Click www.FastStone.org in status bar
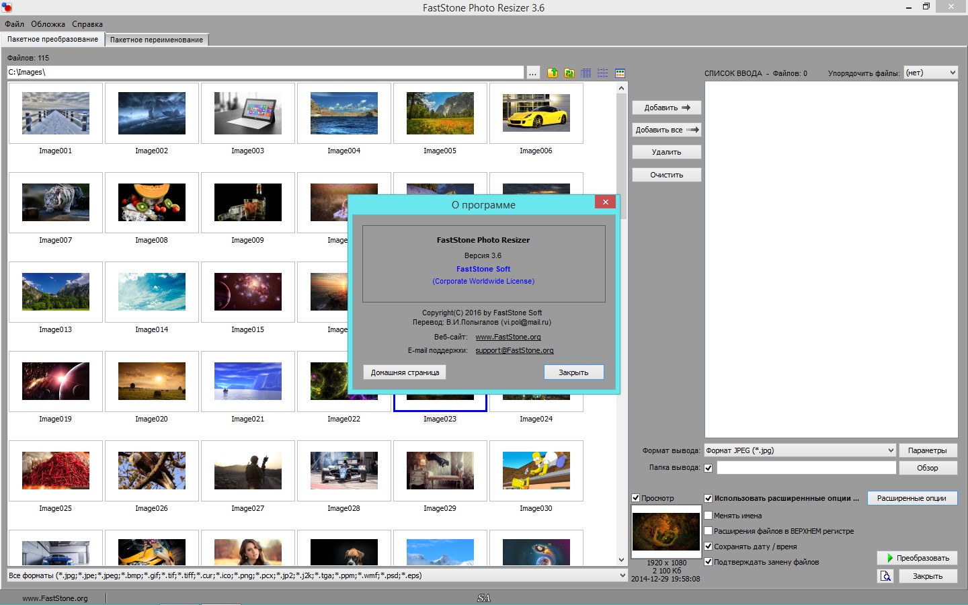Screen dimensions: 968x605 (x=55, y=598)
